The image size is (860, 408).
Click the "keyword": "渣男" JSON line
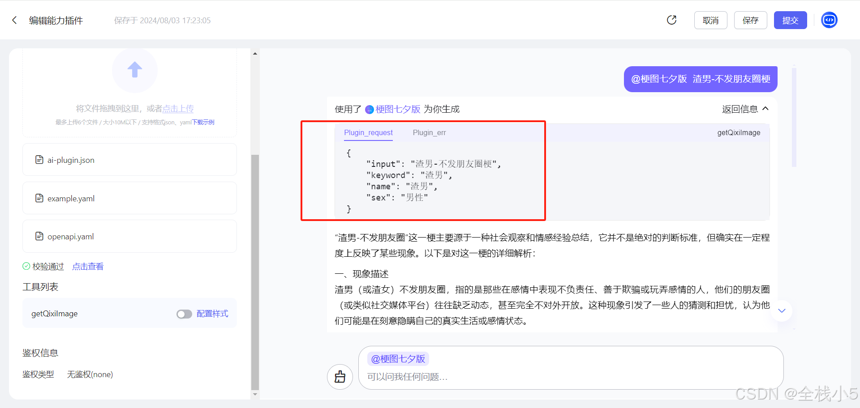[x=409, y=175]
